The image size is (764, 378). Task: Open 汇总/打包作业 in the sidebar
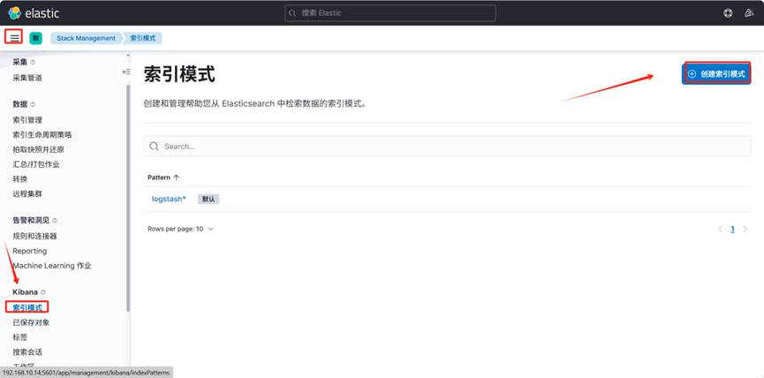[36, 164]
